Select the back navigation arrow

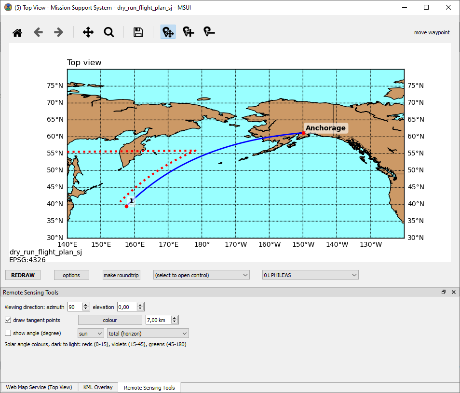pos(38,32)
